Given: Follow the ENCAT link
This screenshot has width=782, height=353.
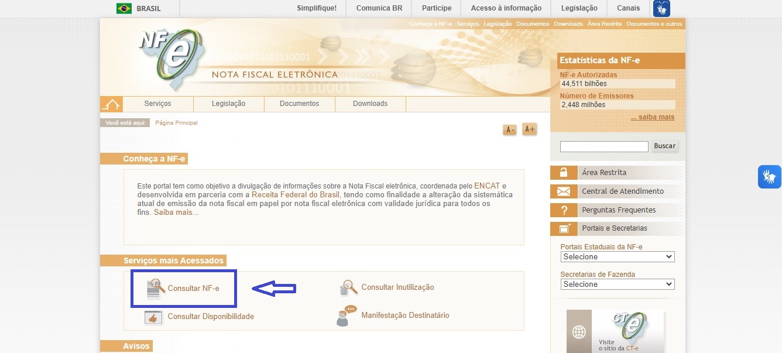Looking at the screenshot, I should [x=487, y=186].
